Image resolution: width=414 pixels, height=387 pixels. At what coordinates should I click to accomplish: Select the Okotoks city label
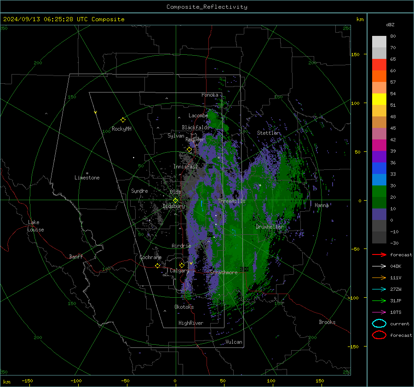(x=184, y=307)
